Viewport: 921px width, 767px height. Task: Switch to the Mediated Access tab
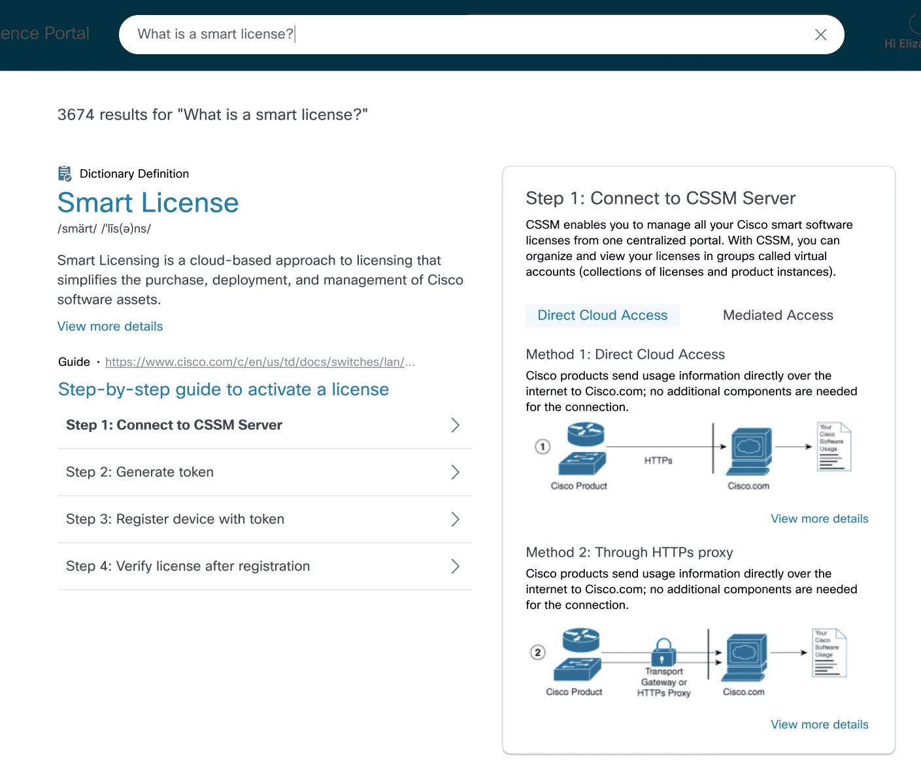coord(778,316)
